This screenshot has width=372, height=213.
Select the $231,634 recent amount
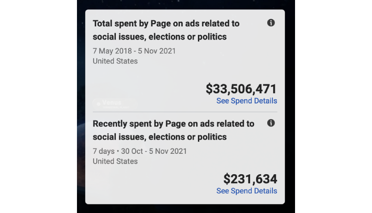(250, 178)
